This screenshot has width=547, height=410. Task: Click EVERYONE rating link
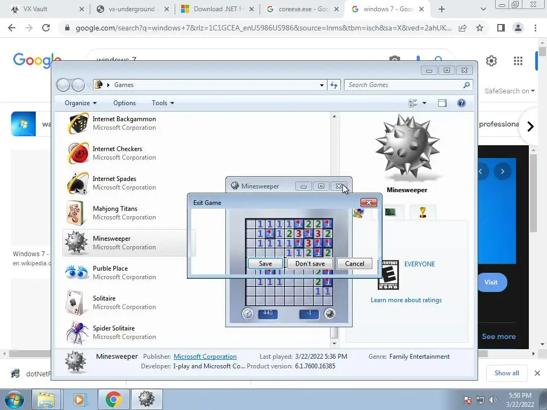pyautogui.click(x=419, y=264)
